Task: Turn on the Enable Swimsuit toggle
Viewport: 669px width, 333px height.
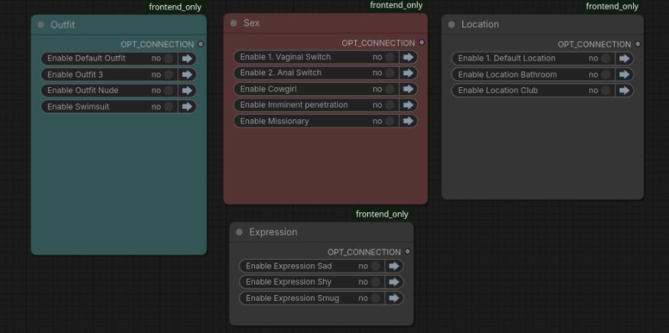Action: 169,107
